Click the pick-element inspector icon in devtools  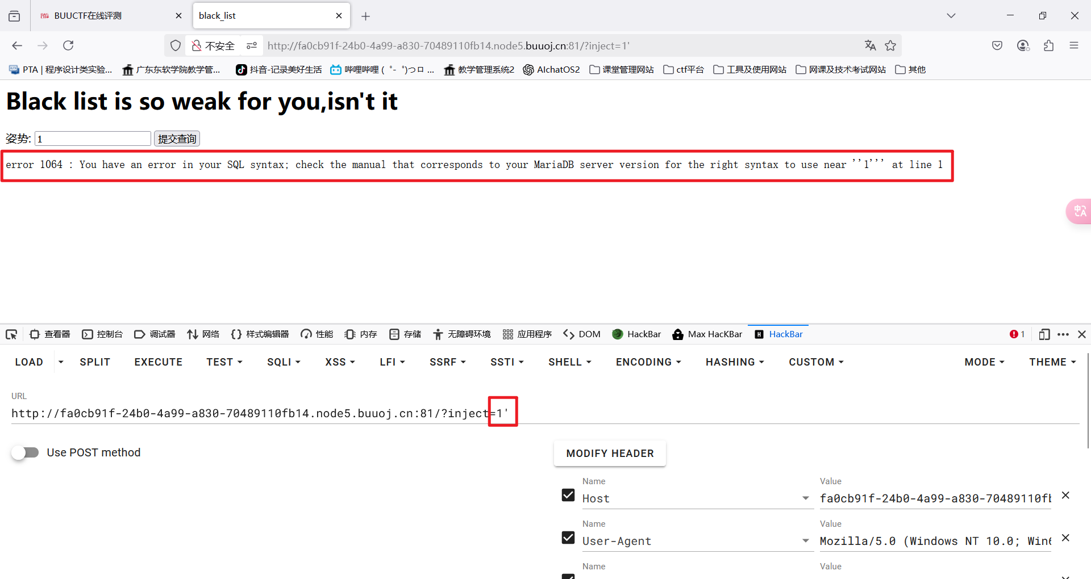pyautogui.click(x=11, y=334)
